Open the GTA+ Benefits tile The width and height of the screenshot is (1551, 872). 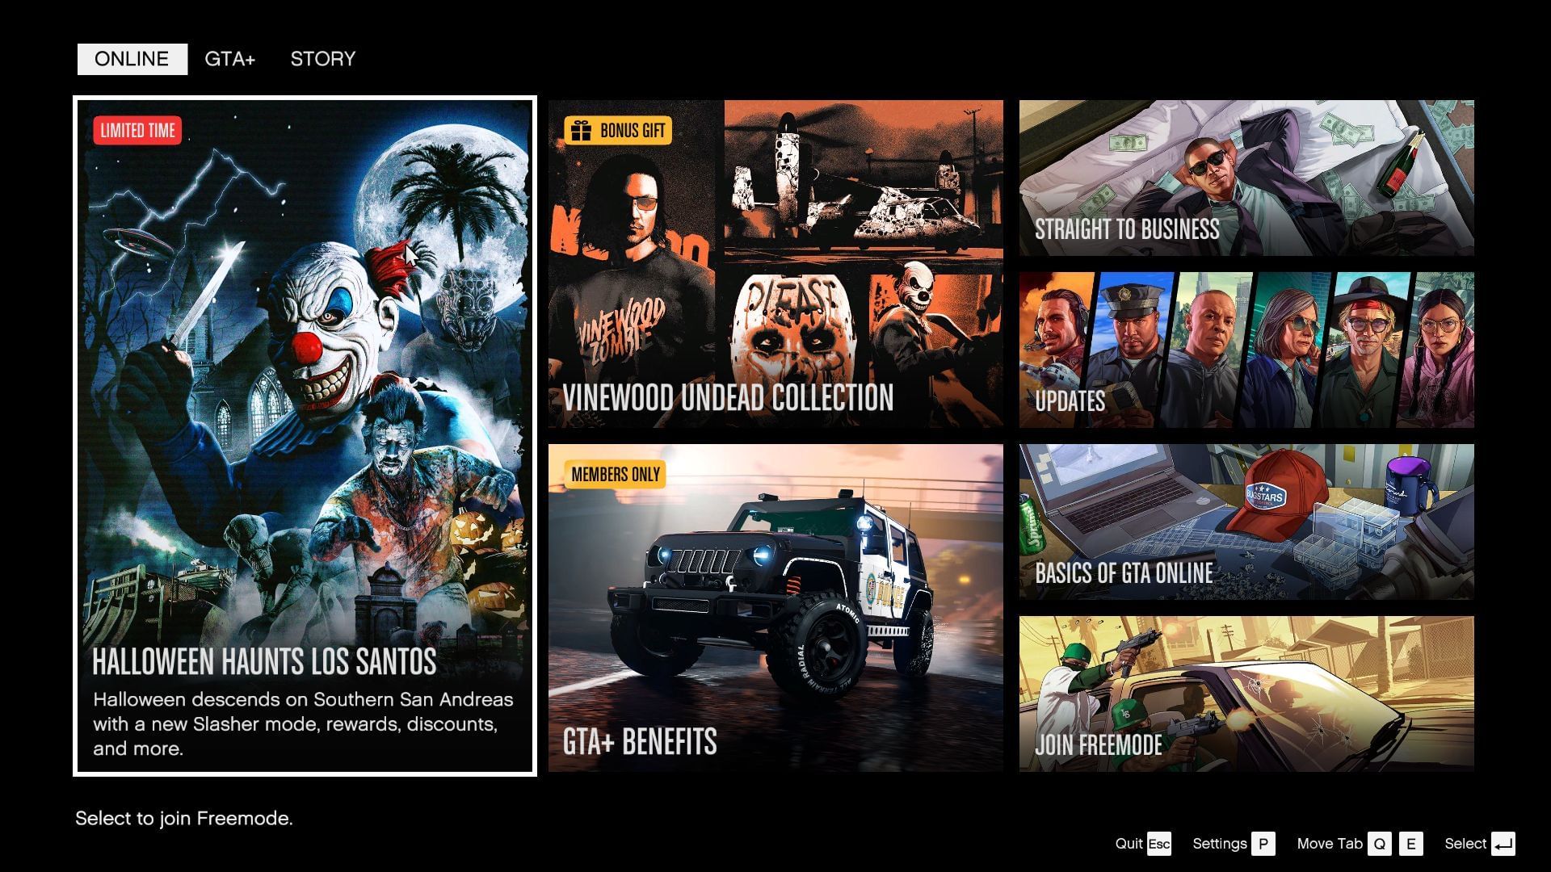(x=775, y=607)
